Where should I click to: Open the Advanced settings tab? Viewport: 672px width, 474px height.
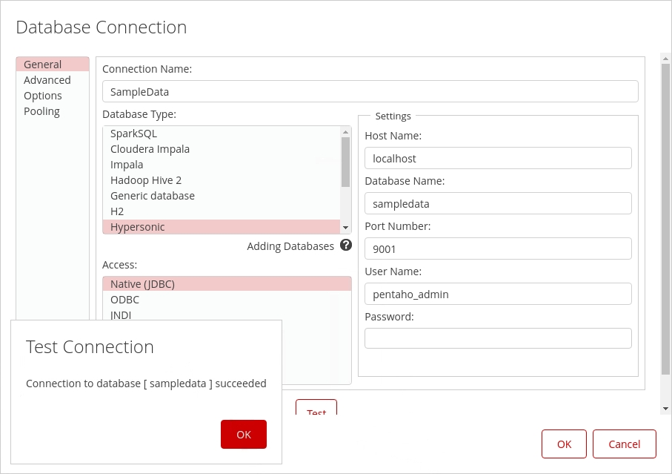(x=47, y=80)
